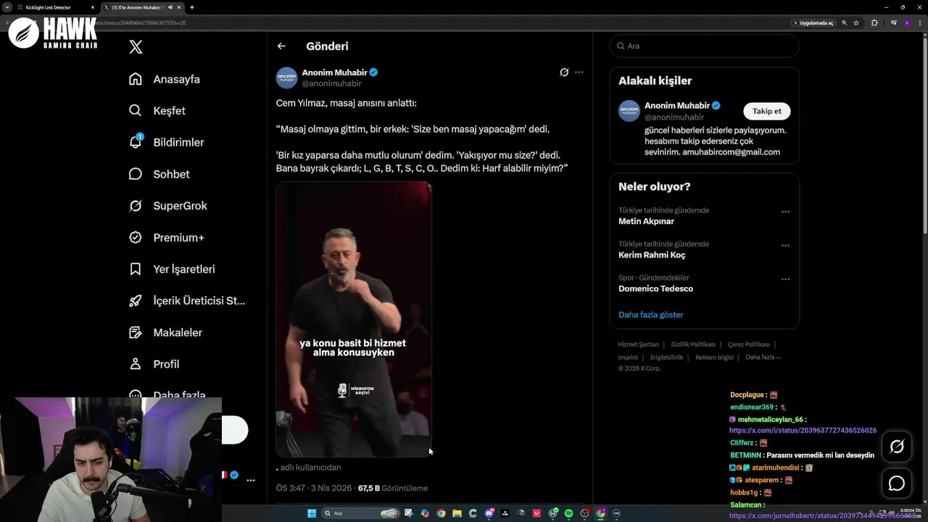Open the browser profile avatar
Viewport: 928px width, 522px height.
[907, 22]
